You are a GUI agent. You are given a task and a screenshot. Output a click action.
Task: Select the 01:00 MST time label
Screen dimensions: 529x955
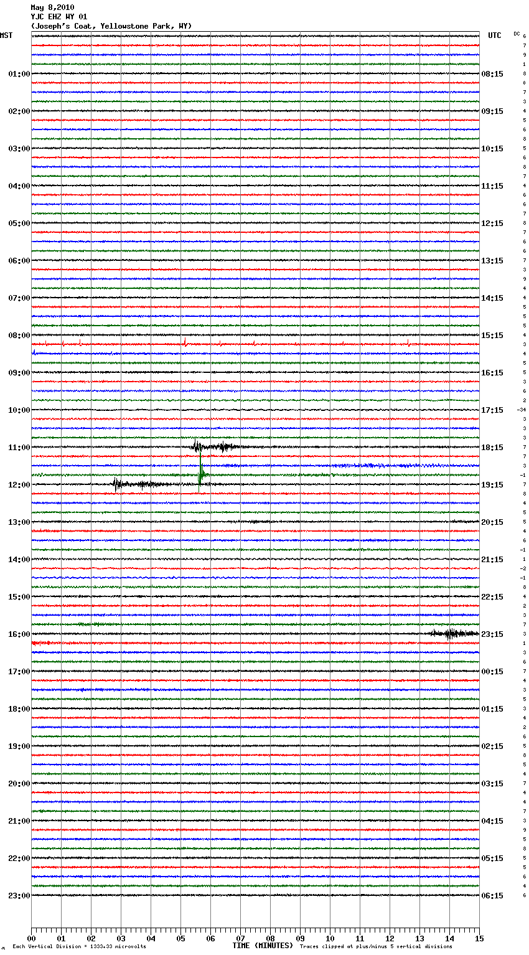point(19,74)
